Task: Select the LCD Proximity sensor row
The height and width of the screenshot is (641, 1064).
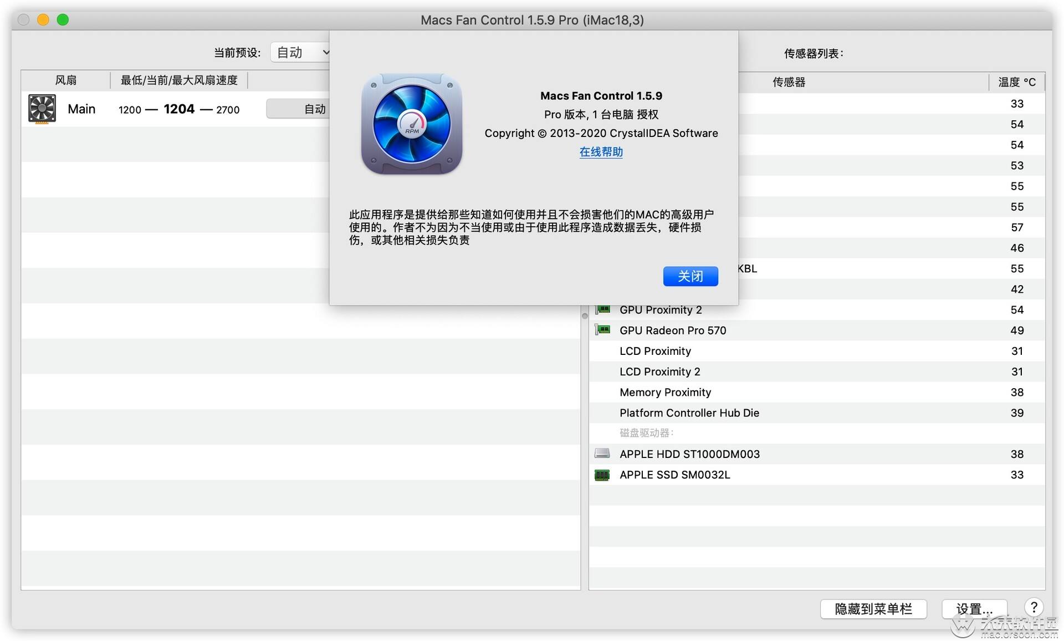Action: [817, 351]
